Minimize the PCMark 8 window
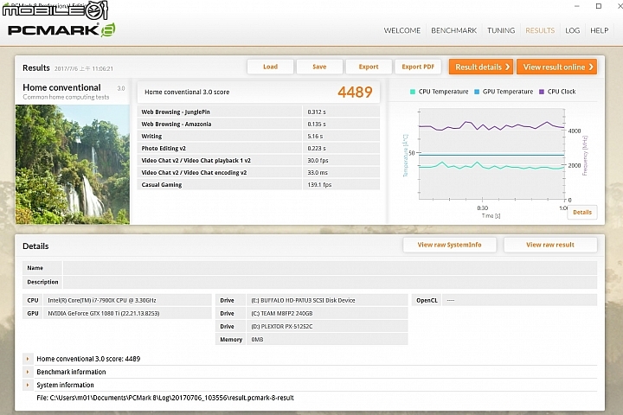This screenshot has width=623, height=415. coord(577,6)
